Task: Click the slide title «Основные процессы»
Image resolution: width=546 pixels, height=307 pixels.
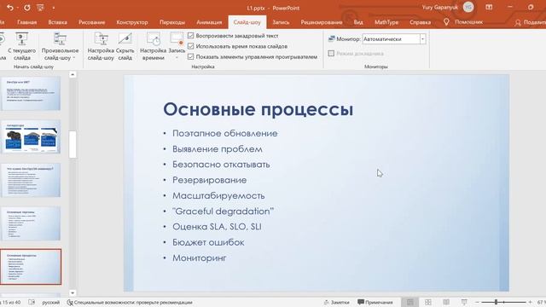Action: pos(258,109)
